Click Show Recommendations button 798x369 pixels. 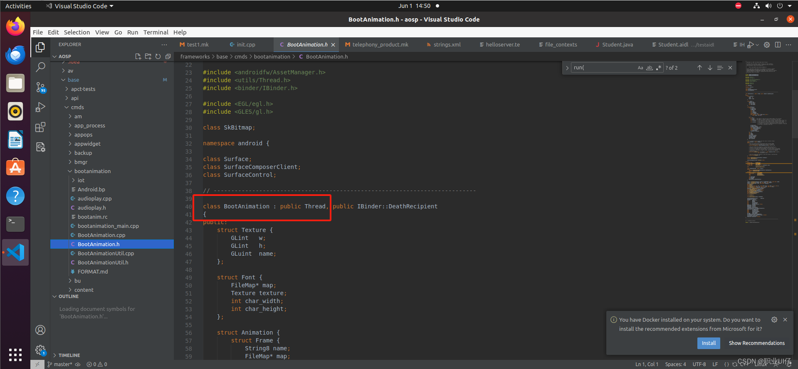pyautogui.click(x=756, y=343)
